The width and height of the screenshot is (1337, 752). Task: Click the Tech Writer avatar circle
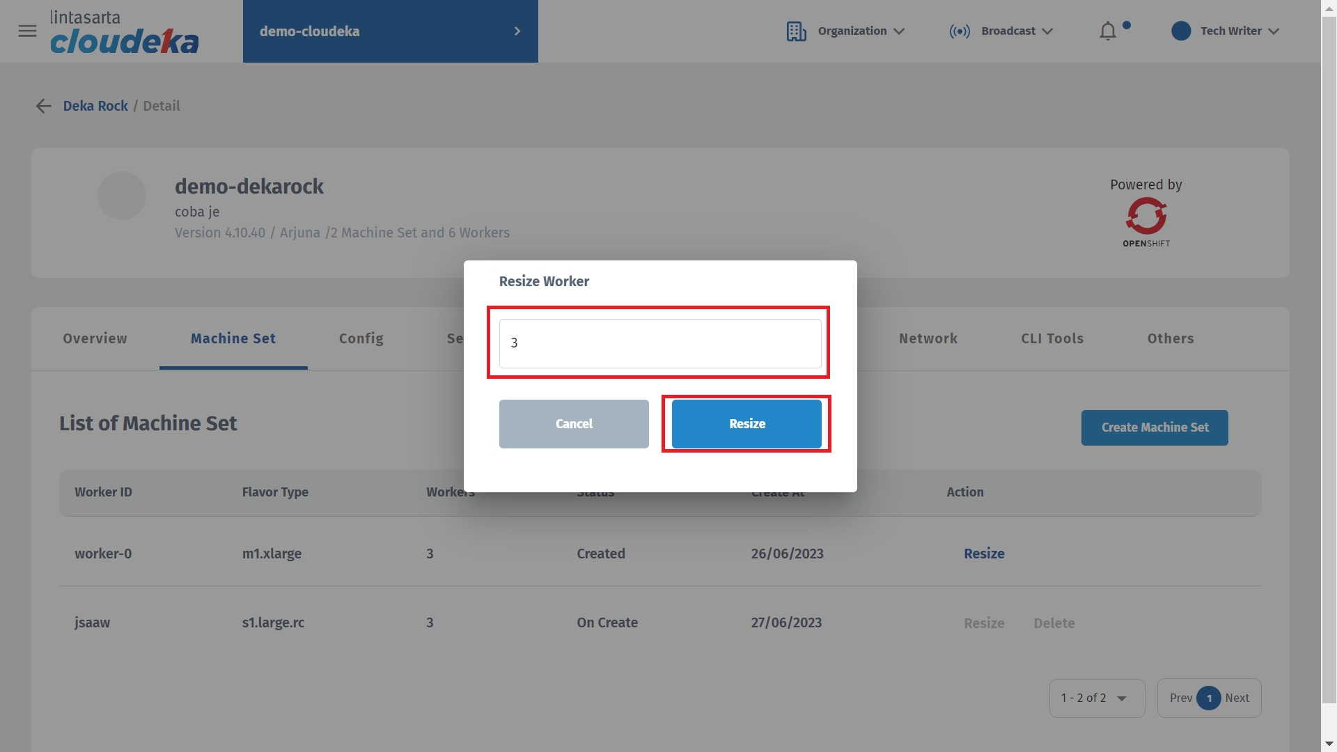[1180, 31]
